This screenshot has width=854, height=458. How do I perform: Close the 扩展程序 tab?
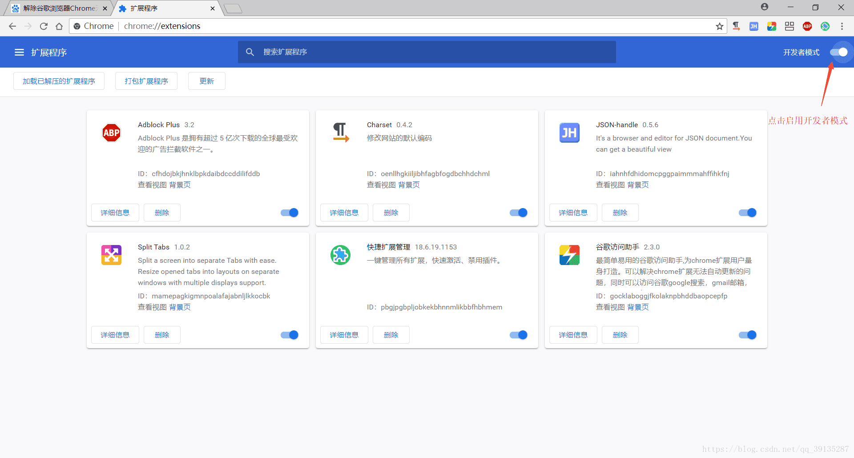[213, 8]
